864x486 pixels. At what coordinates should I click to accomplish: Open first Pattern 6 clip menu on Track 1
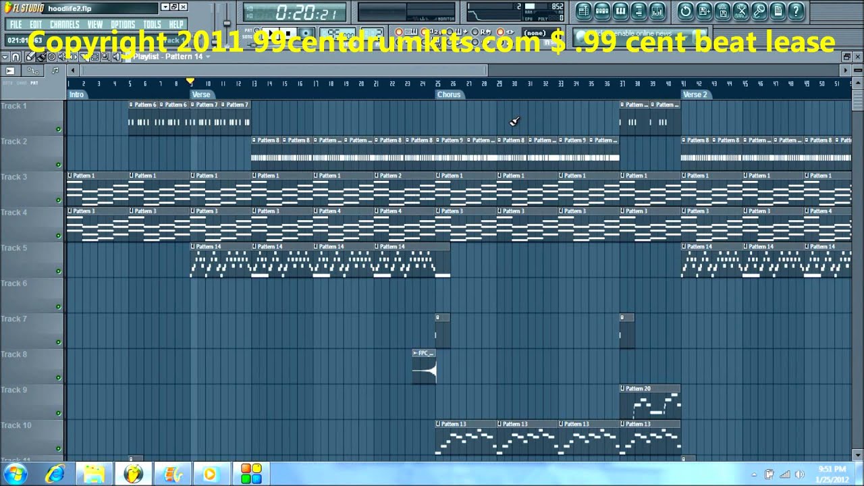pyautogui.click(x=132, y=105)
